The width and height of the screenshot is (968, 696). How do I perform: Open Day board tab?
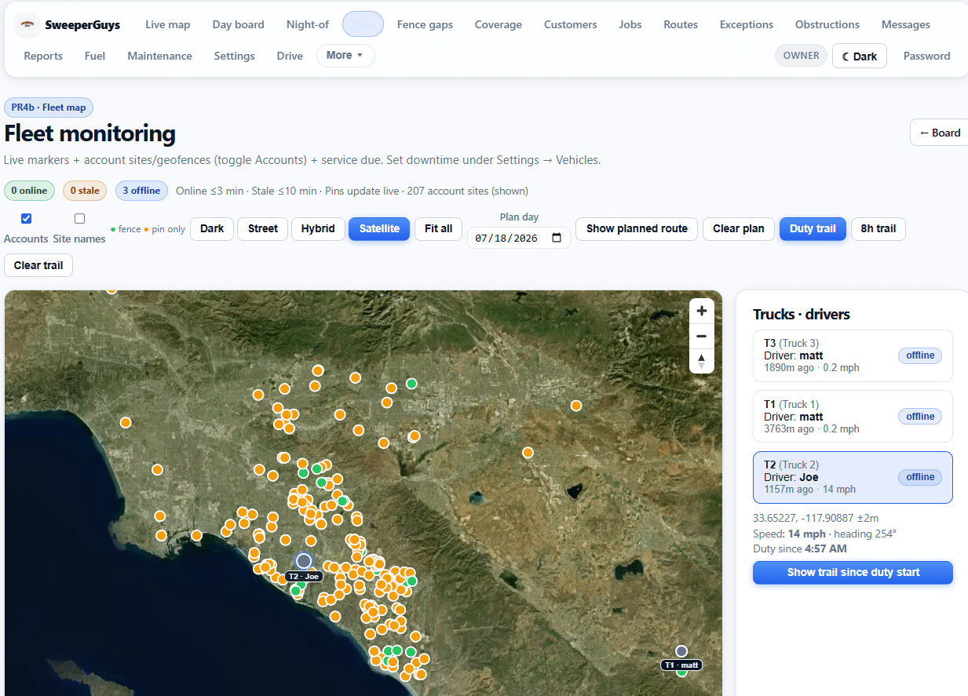point(238,24)
